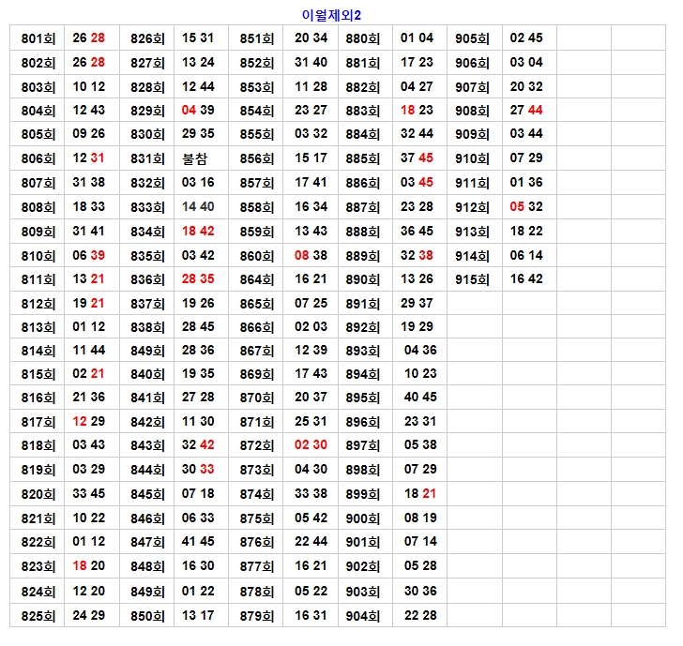Select the 880회 round cell
Screen dimensions: 683x646
(x=363, y=38)
